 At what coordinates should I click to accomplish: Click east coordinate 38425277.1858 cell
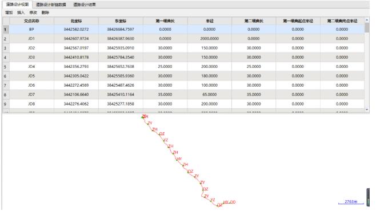(121, 104)
